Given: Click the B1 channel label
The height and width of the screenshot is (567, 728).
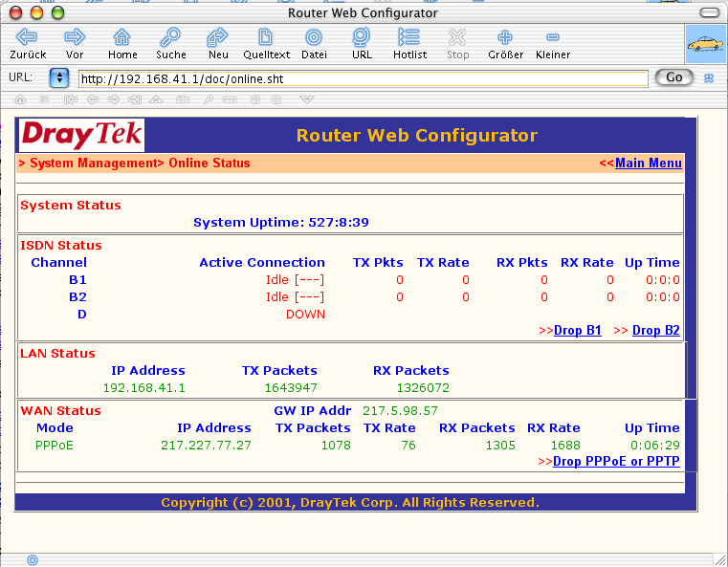Looking at the screenshot, I should [77, 280].
